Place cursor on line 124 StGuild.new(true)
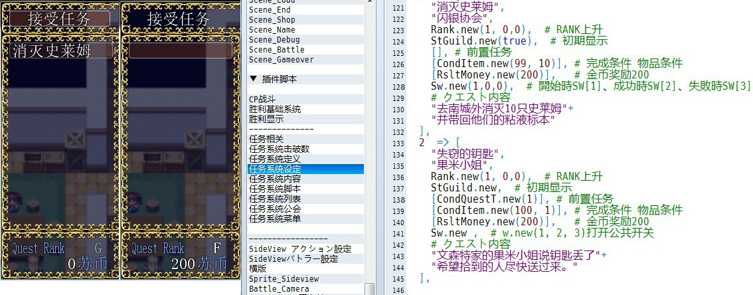The image size is (753, 295). coord(484,41)
